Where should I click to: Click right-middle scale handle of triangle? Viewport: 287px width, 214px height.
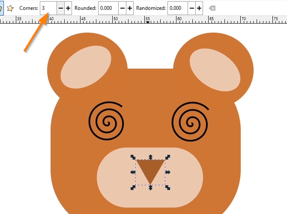pyautogui.click(x=168, y=172)
